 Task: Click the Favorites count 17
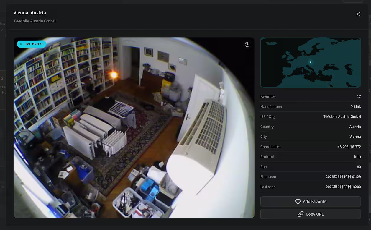[x=359, y=96]
